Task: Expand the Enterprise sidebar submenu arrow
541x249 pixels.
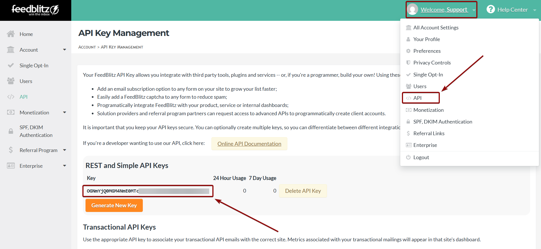Action: [x=64, y=166]
